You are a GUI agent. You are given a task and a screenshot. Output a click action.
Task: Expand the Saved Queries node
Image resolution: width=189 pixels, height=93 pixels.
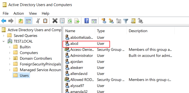coord(4,36)
